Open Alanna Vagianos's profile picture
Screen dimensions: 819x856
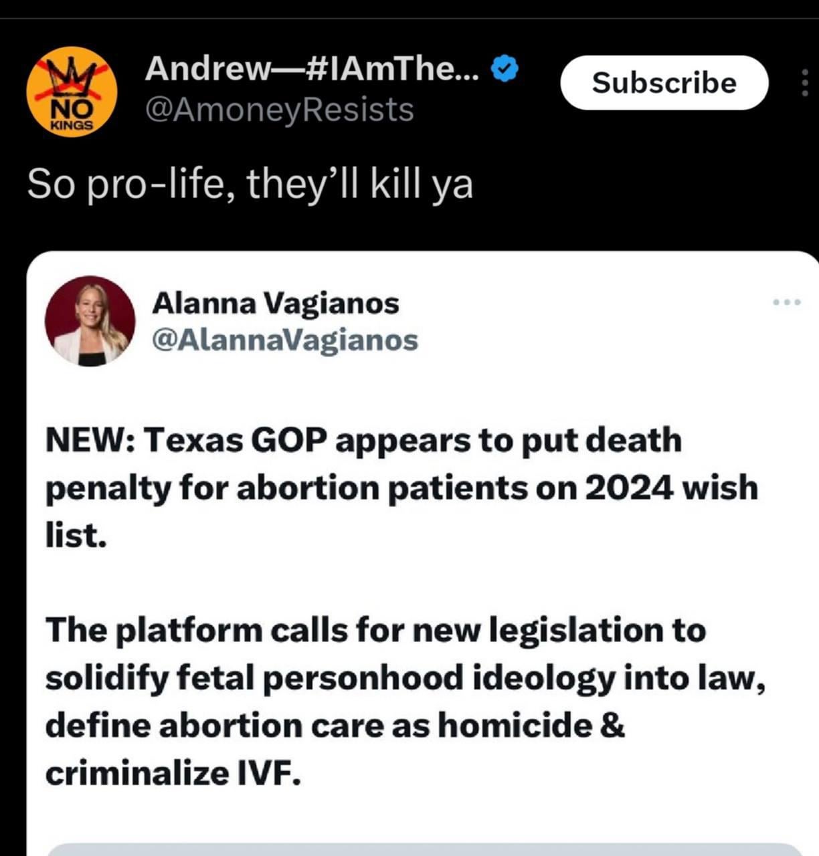(x=90, y=321)
